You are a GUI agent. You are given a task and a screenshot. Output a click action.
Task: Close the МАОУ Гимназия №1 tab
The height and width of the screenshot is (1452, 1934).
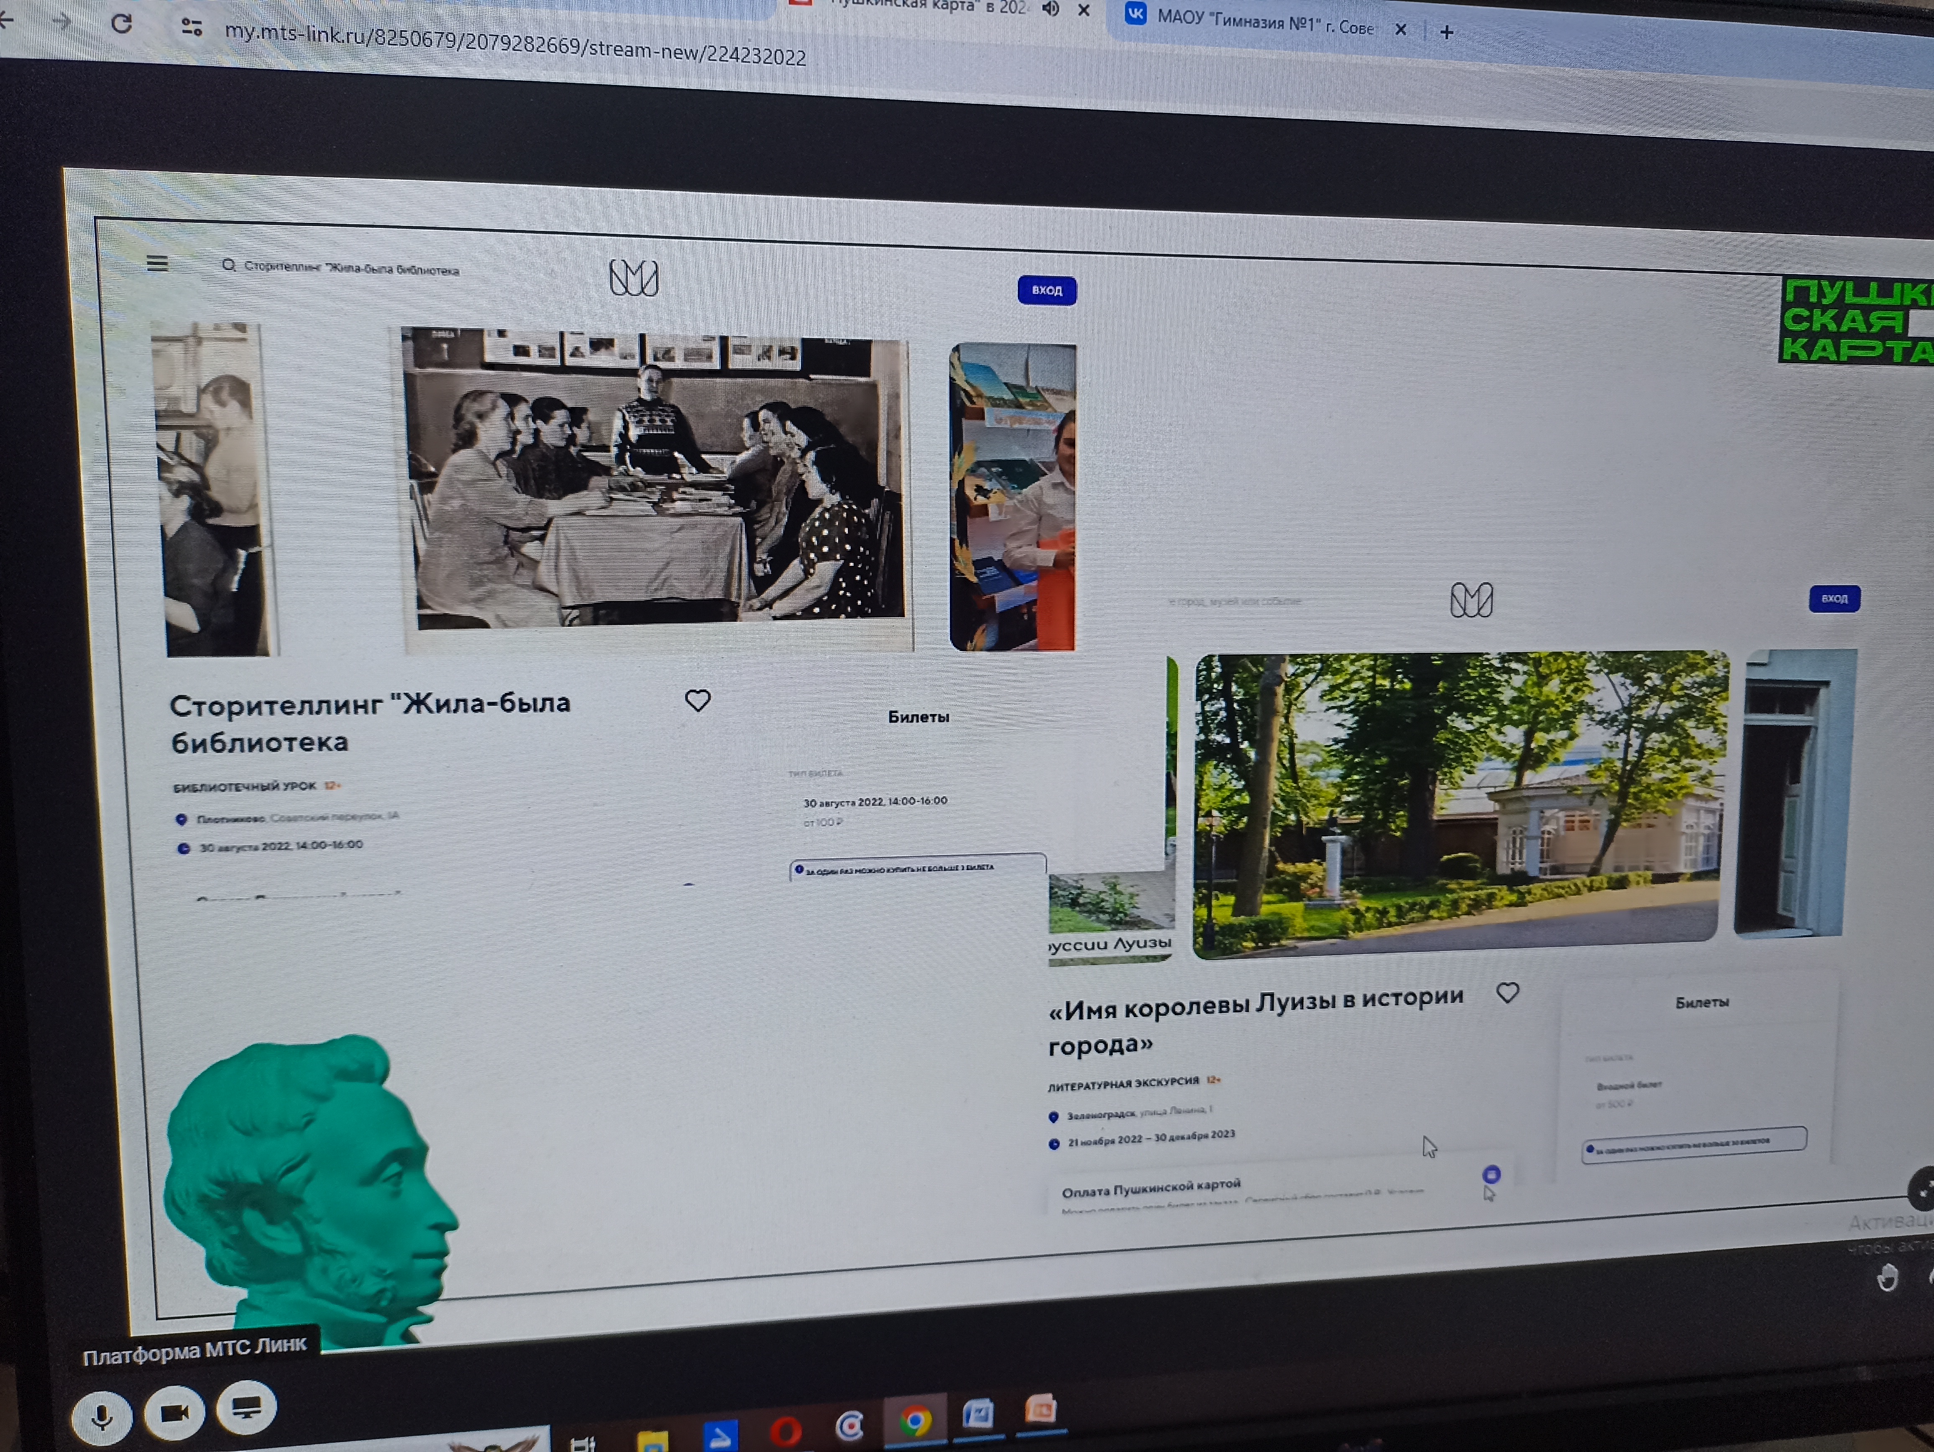tap(1401, 29)
